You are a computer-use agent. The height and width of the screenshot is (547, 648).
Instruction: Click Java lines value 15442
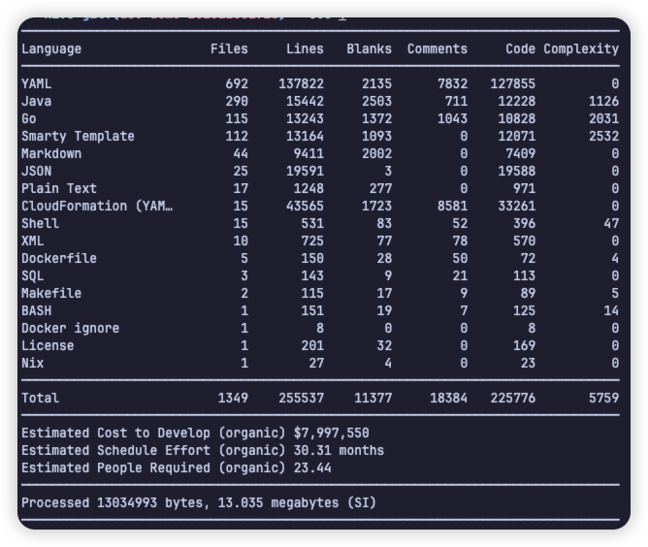coord(305,101)
